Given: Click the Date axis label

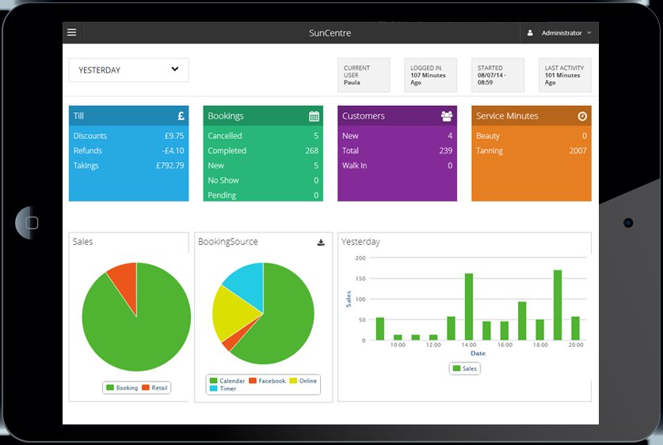Looking at the screenshot, I should 478,353.
